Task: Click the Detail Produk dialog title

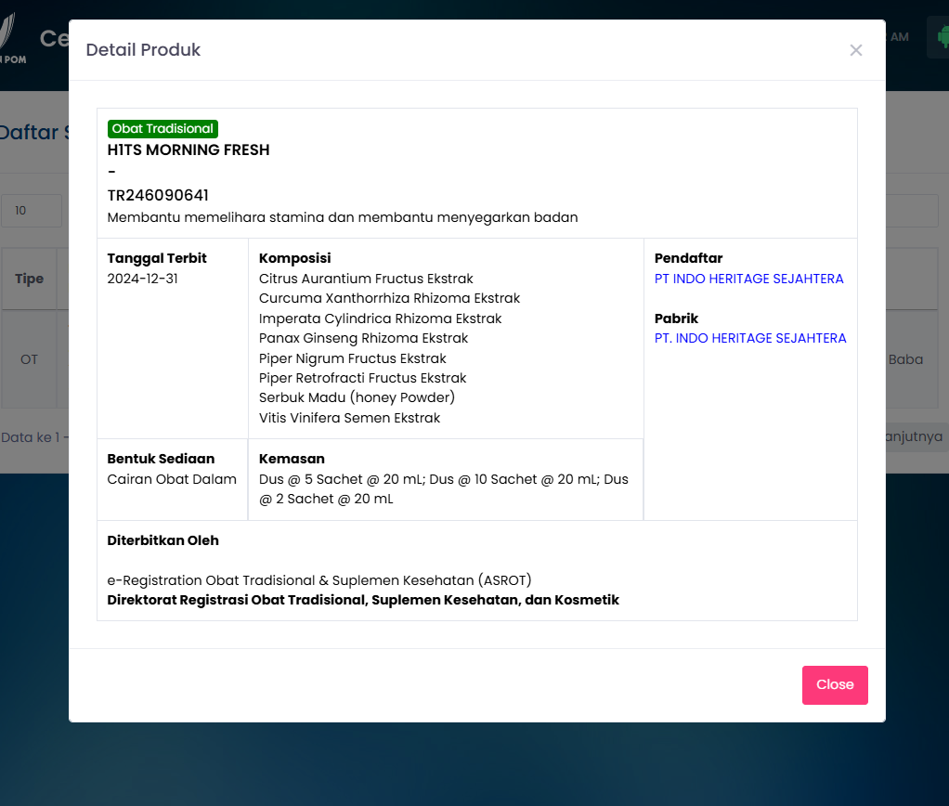Action: [143, 50]
